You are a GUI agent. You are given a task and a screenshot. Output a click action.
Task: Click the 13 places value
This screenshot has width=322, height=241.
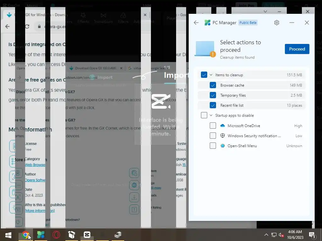(294, 105)
